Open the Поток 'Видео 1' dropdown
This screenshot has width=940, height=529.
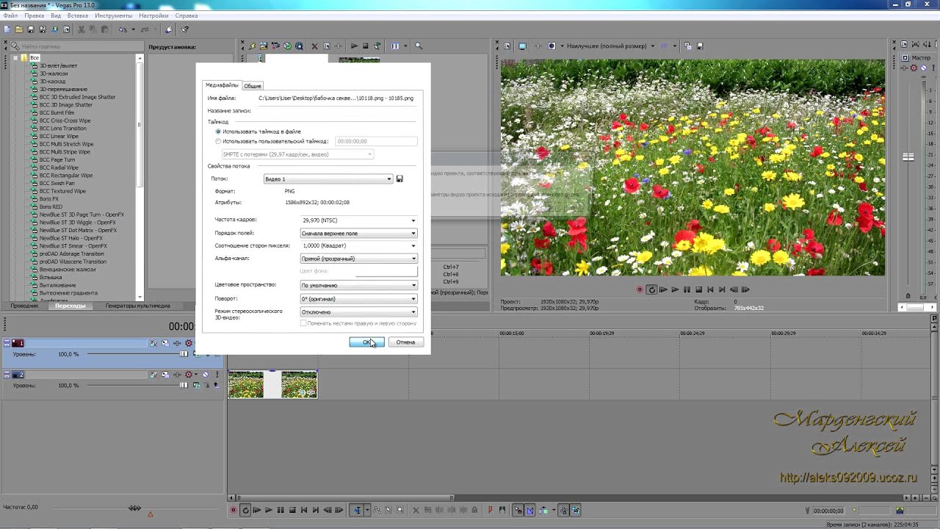[328, 179]
